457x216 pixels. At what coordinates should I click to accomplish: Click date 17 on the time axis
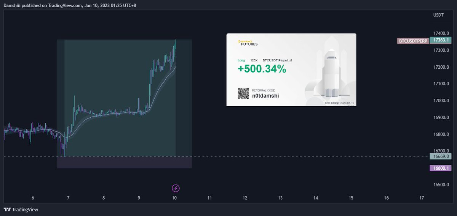pos(422,198)
